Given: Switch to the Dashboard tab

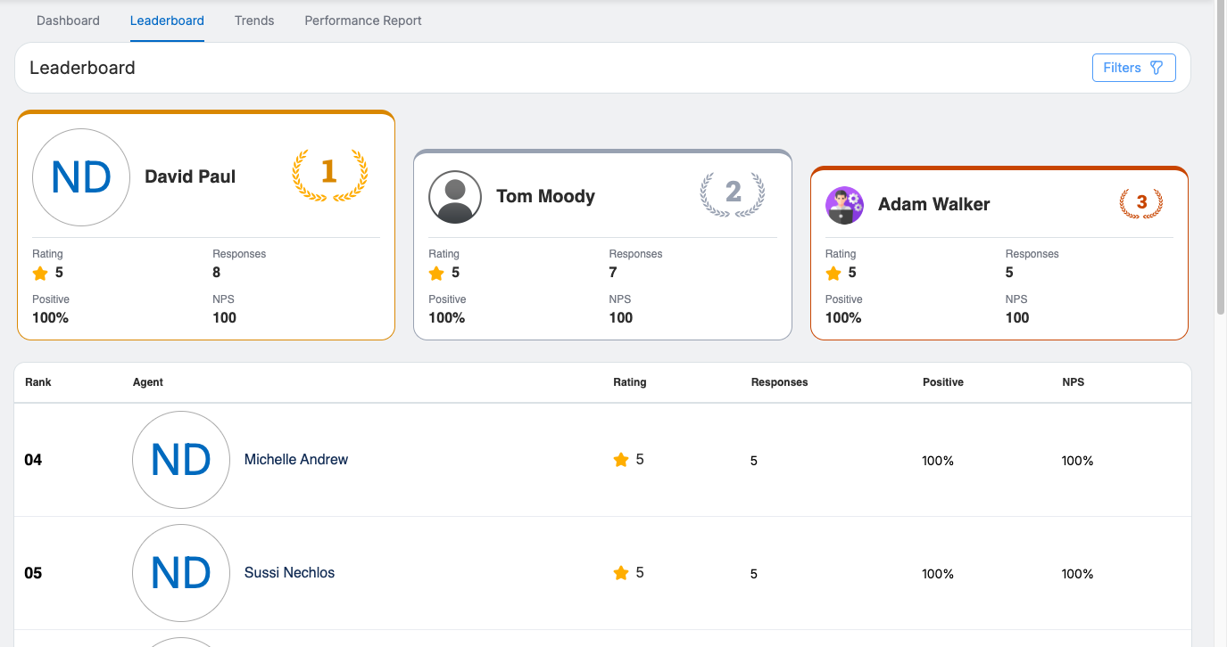Looking at the screenshot, I should click(68, 20).
